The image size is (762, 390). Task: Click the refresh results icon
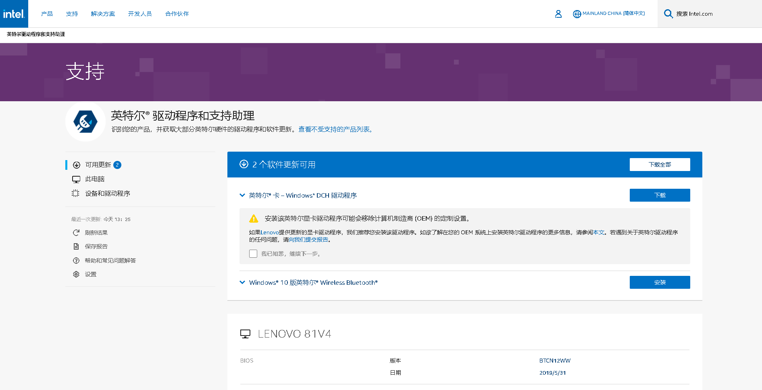[76, 233]
